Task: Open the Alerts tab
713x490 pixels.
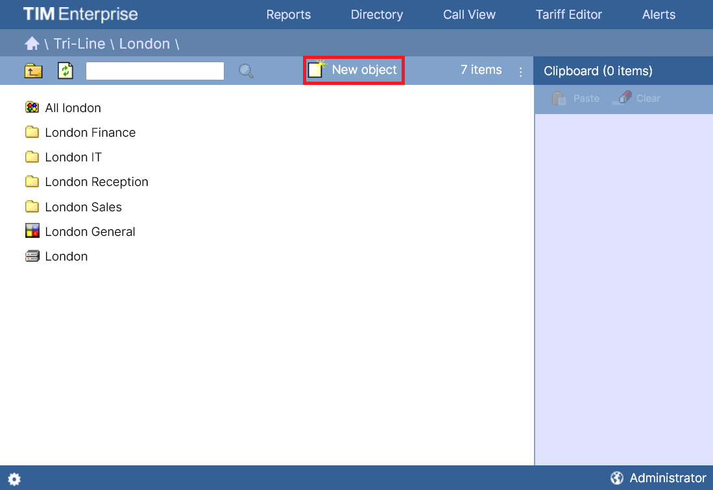Action: 659,14
